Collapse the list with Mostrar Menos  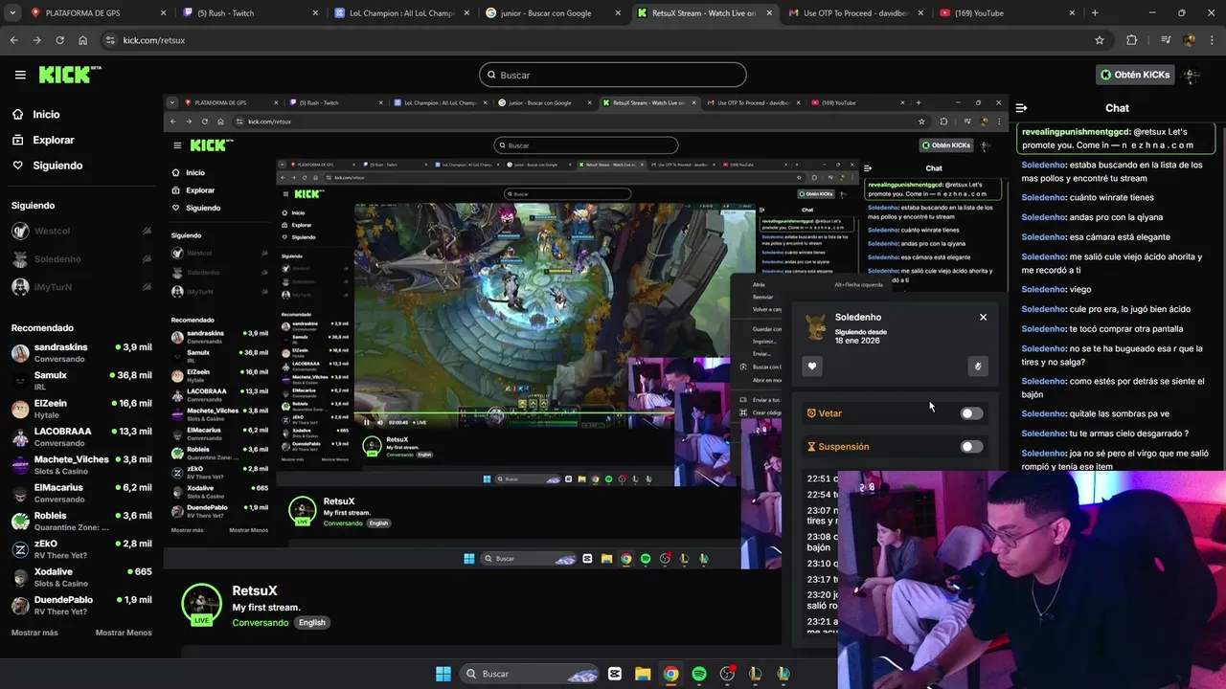[124, 633]
